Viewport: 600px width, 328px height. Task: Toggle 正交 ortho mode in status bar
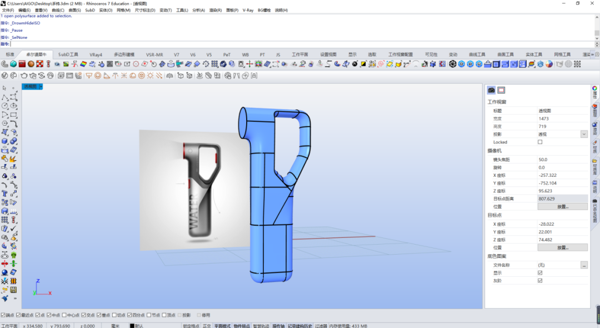click(x=207, y=326)
